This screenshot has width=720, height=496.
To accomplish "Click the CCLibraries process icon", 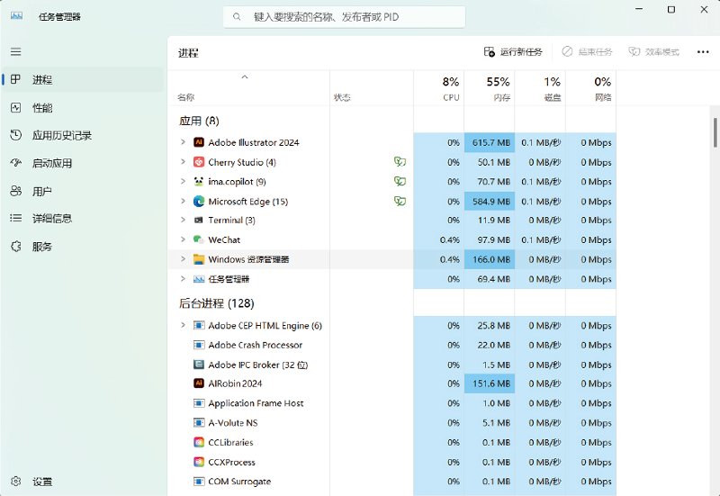I will pos(199,442).
